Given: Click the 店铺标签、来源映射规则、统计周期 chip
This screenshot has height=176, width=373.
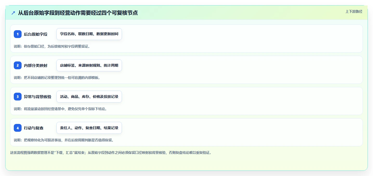Looking at the screenshot, I should (x=89, y=65).
